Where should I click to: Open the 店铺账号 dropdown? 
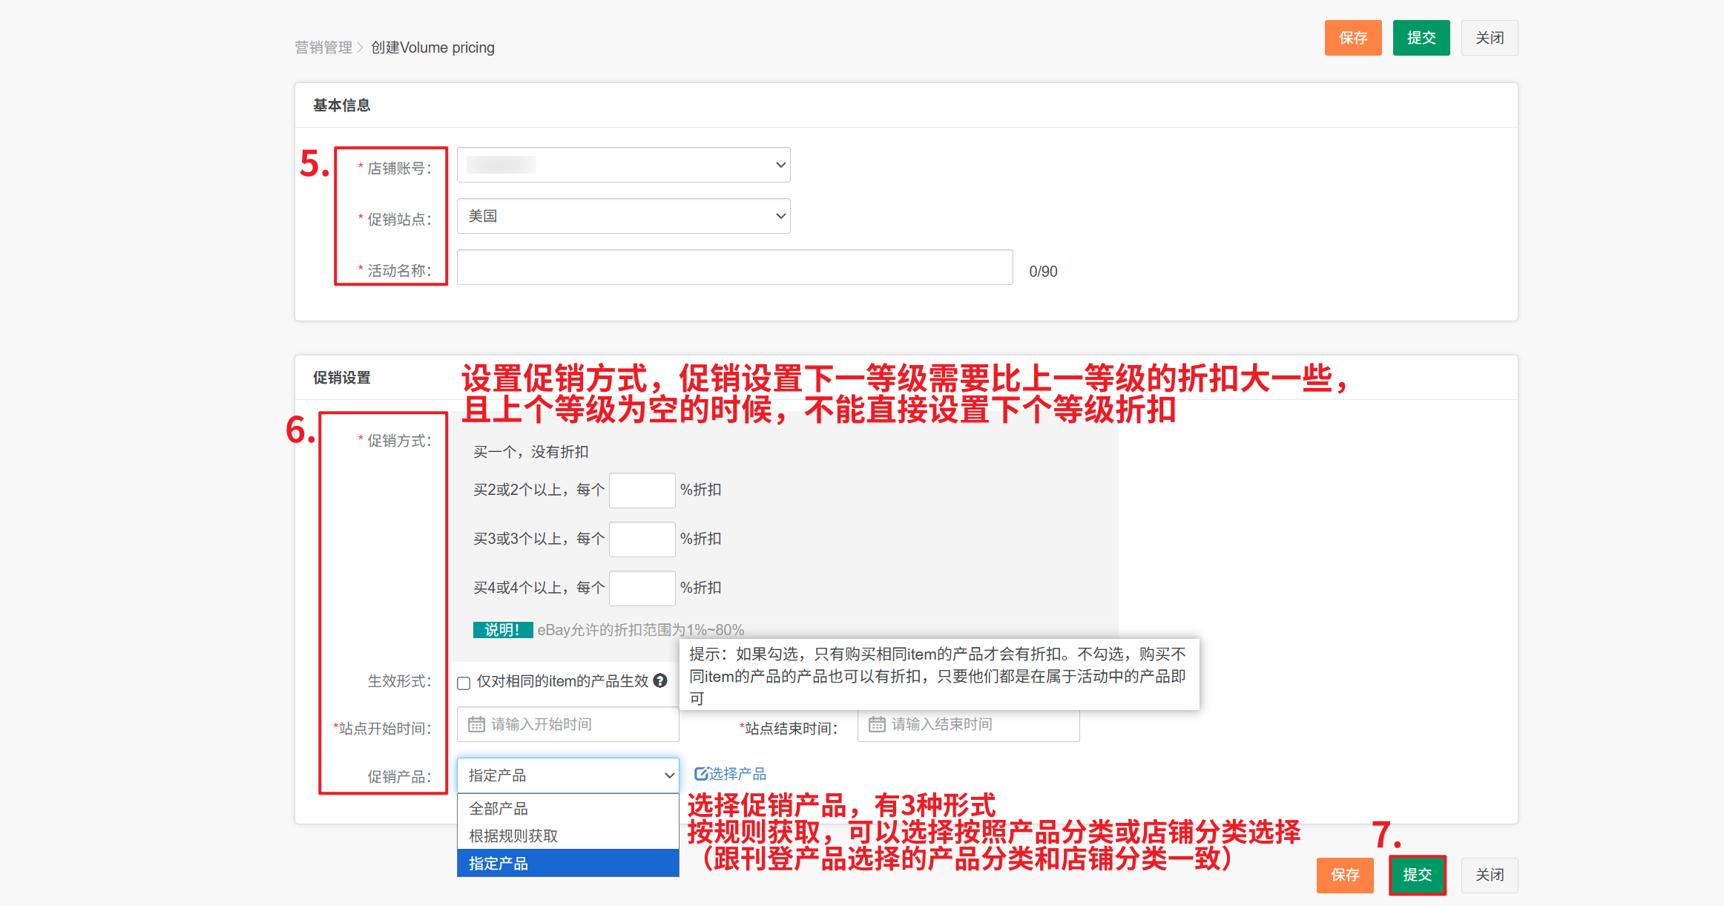pos(623,165)
